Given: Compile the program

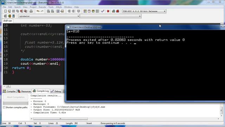Looking at the screenshot, I should [x=85, y=11].
